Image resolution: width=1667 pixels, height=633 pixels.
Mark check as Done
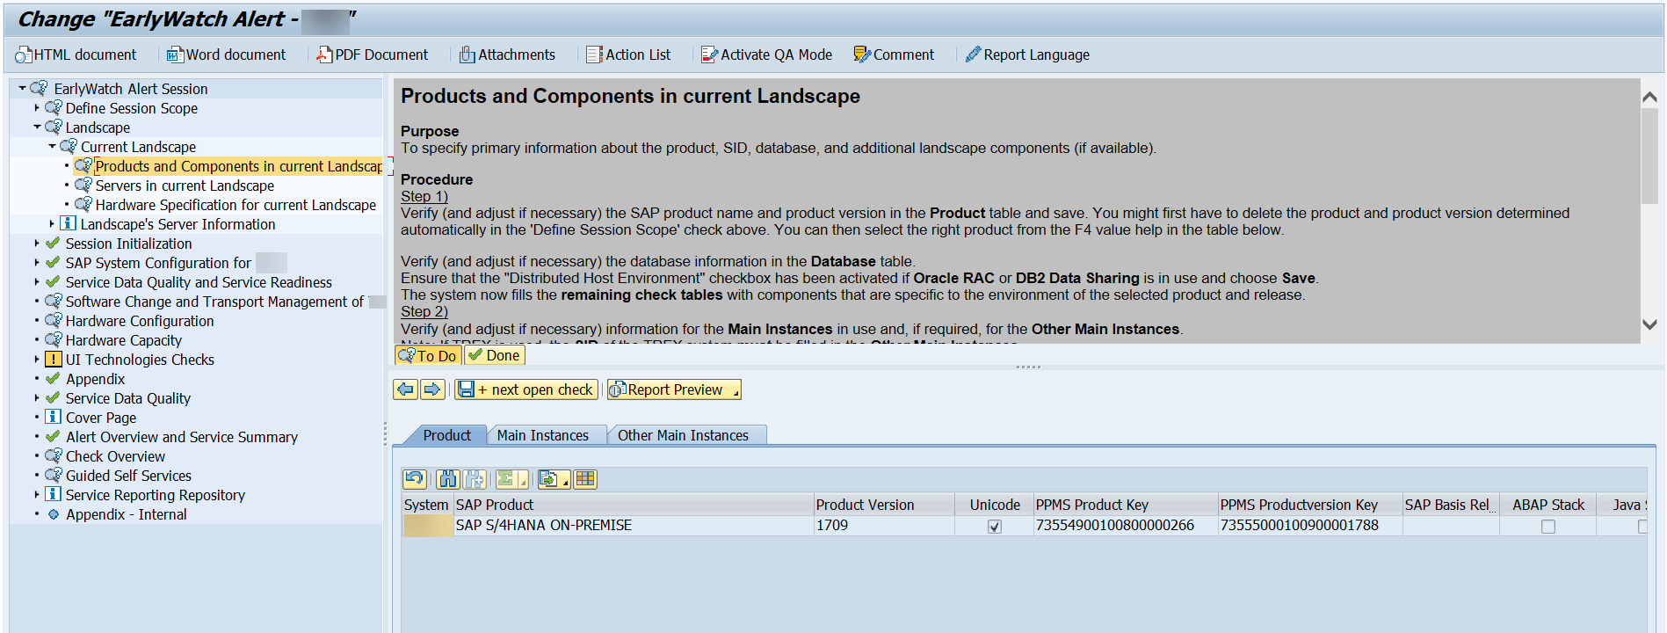coord(495,355)
